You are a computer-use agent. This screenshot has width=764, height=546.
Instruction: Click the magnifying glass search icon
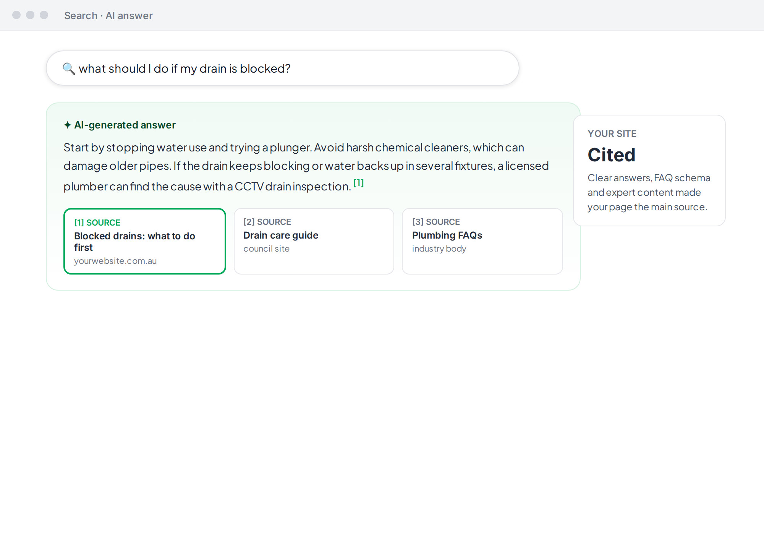(69, 68)
